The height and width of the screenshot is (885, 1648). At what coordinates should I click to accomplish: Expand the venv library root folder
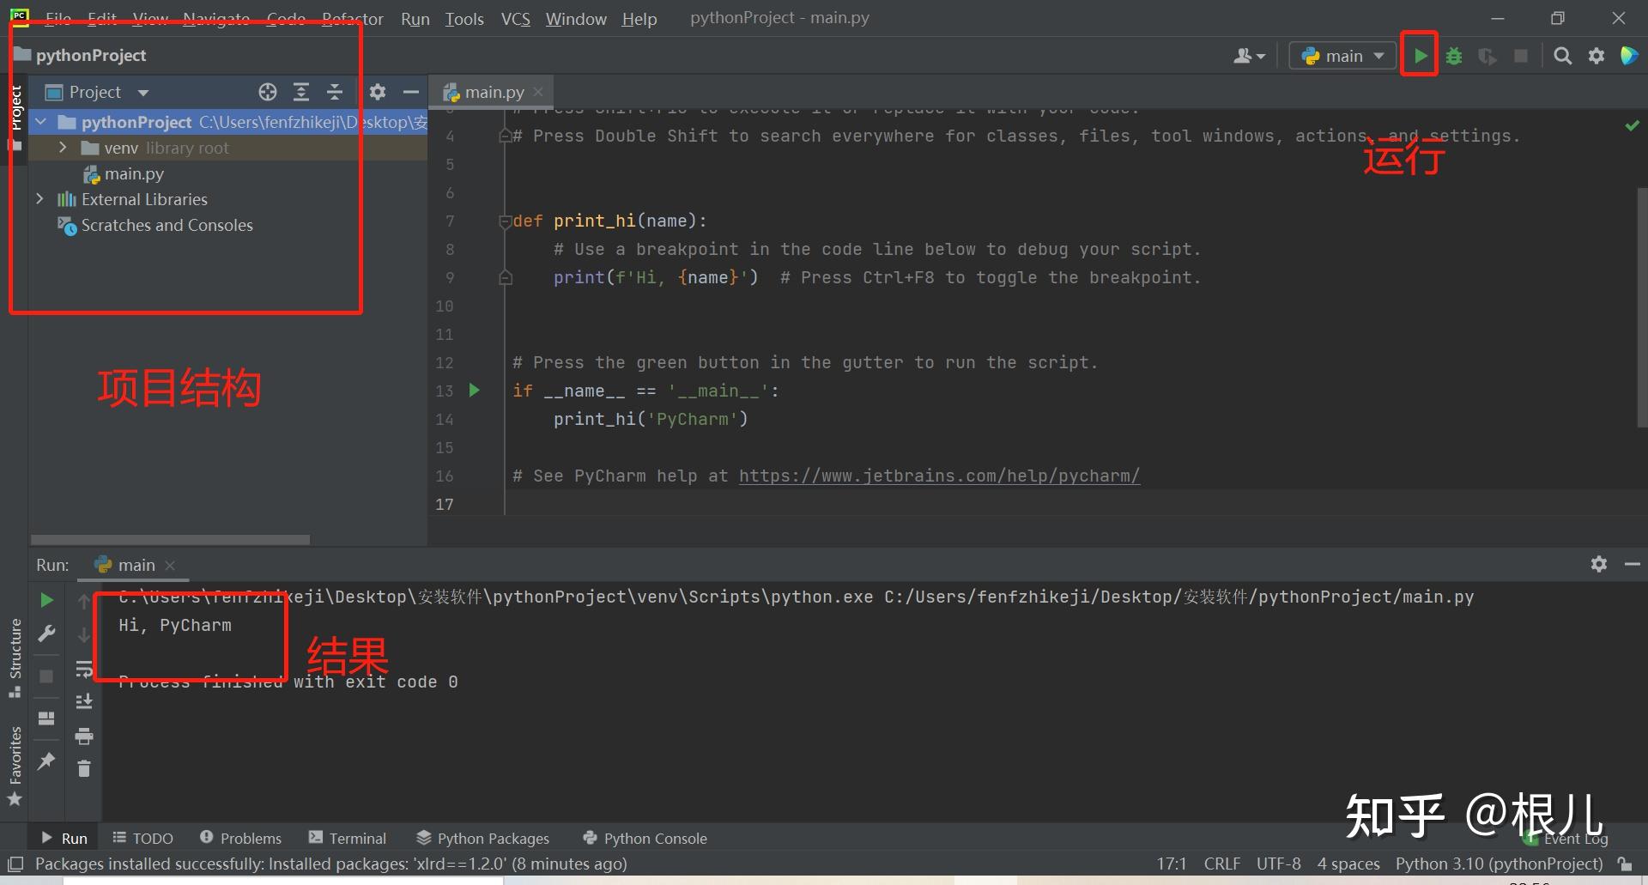(x=62, y=148)
